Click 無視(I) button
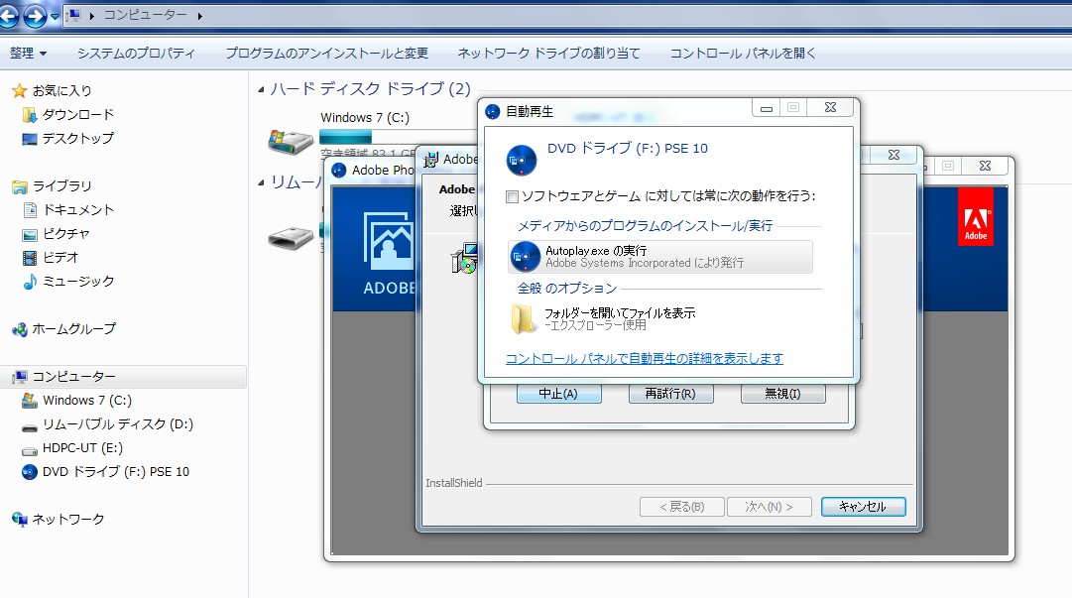1072x598 pixels. (x=782, y=394)
